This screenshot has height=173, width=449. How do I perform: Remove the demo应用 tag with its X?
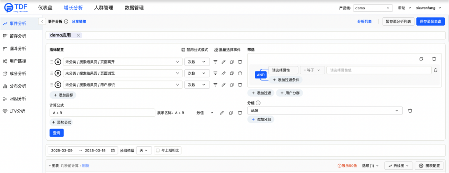[x=79, y=35]
